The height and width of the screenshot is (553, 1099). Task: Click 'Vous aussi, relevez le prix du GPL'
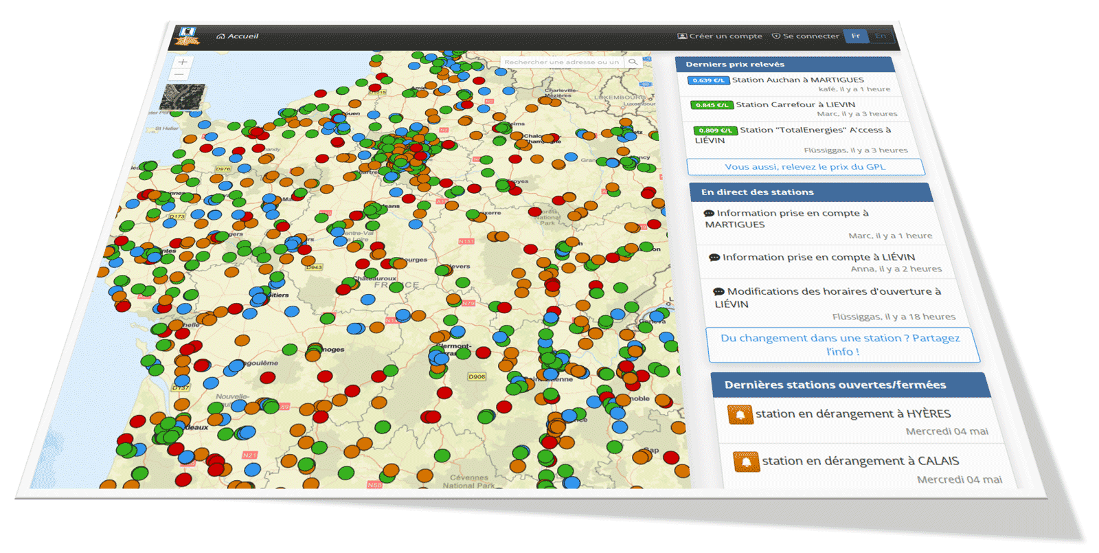tap(805, 167)
